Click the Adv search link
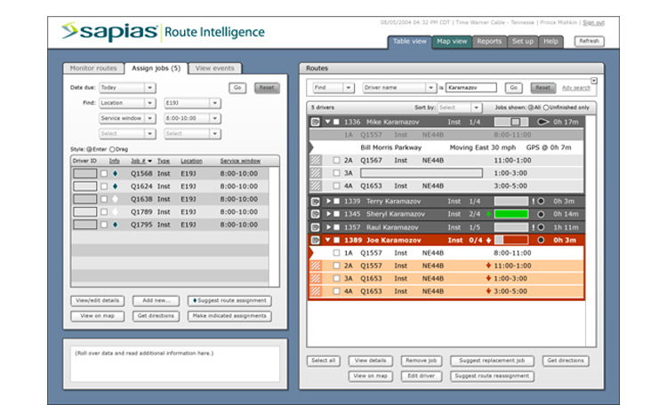 (x=576, y=88)
